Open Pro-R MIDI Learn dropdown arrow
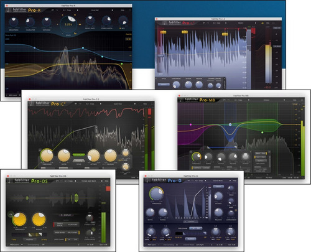 pos(20,95)
